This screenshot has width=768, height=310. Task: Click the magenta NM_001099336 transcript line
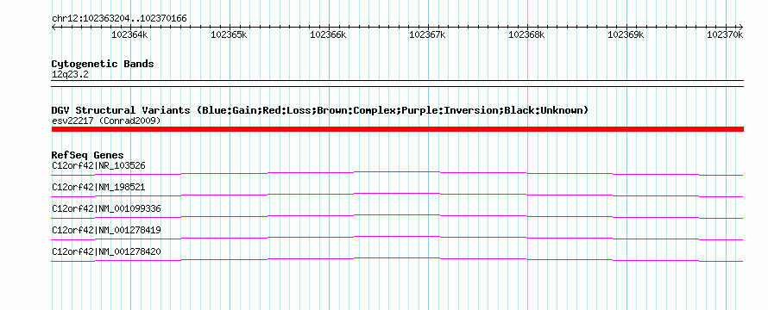point(397,216)
